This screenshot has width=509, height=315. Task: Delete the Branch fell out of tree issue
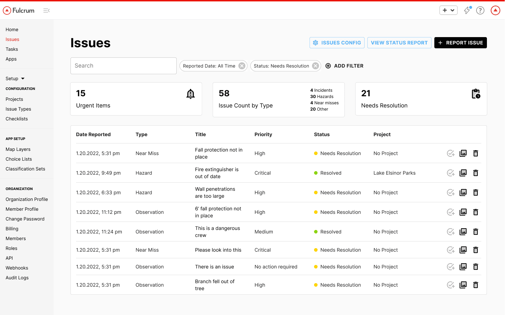pos(476,285)
